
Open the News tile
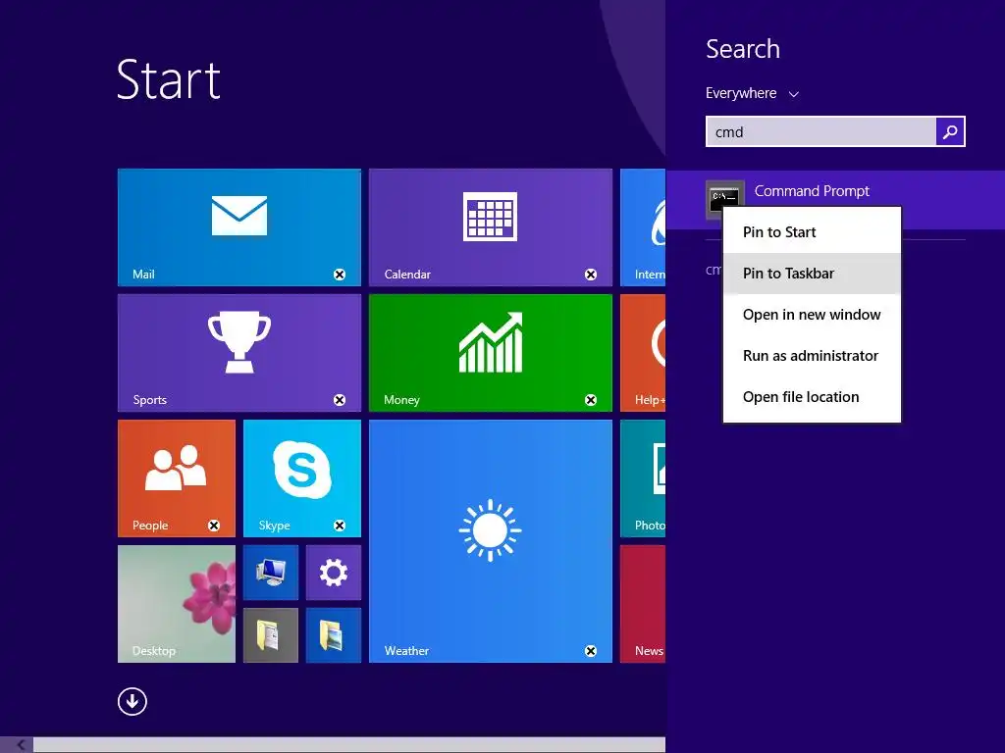(x=643, y=603)
